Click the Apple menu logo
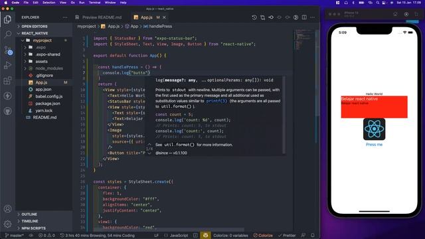Screen dimensions: 425x239 (x=6, y=3)
